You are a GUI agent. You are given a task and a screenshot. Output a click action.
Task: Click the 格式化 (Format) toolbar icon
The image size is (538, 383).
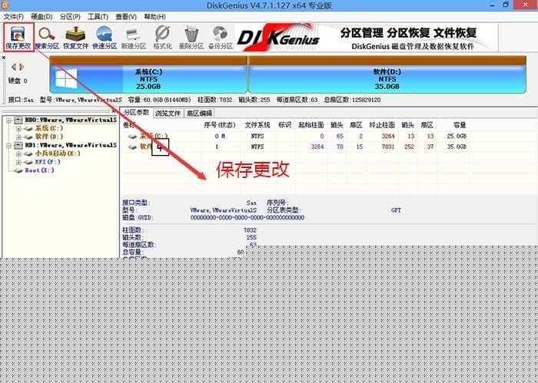[x=162, y=38]
